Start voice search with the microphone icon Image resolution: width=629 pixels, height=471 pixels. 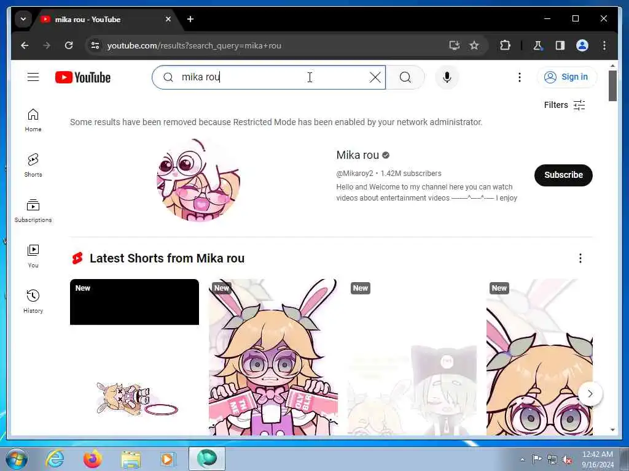[447, 77]
